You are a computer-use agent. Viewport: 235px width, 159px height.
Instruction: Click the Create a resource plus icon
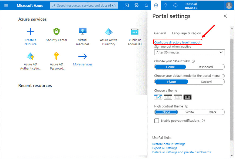(31, 32)
